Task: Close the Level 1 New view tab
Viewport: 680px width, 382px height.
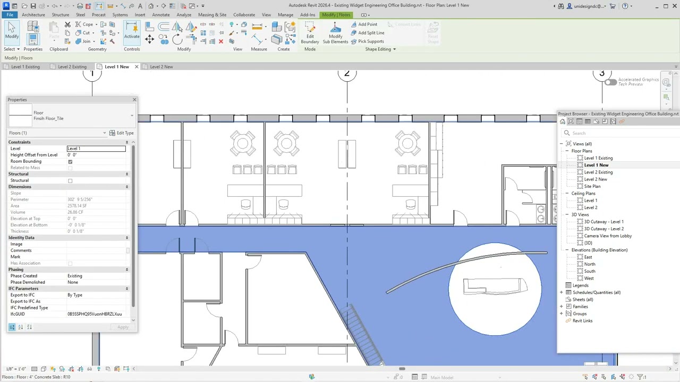Action: (137, 67)
